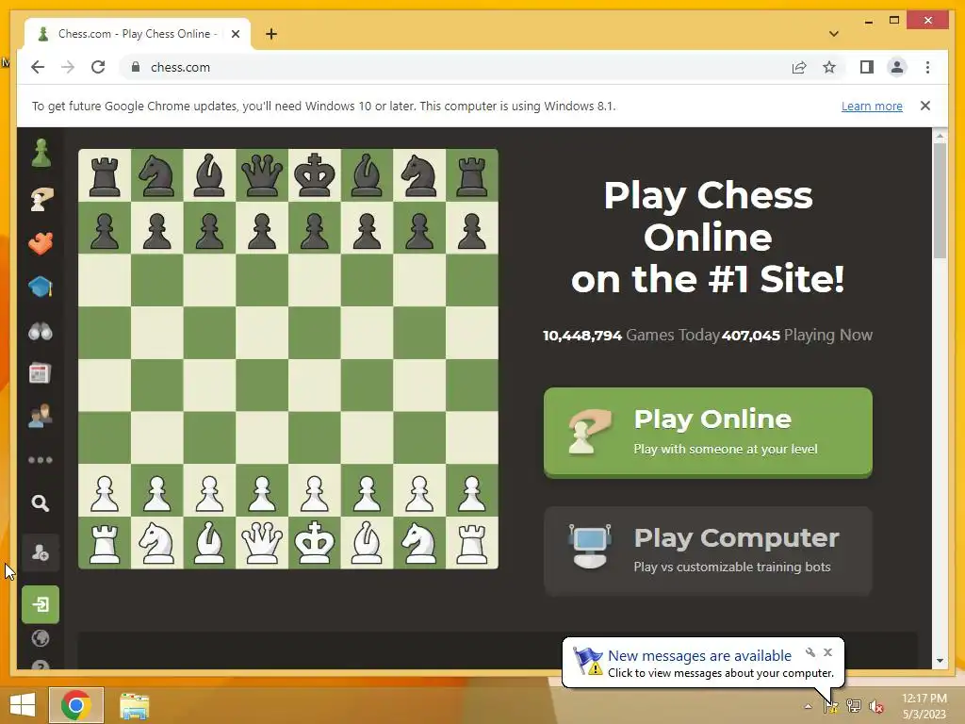Open language globe sidebar icon
965x724 pixels.
point(41,638)
